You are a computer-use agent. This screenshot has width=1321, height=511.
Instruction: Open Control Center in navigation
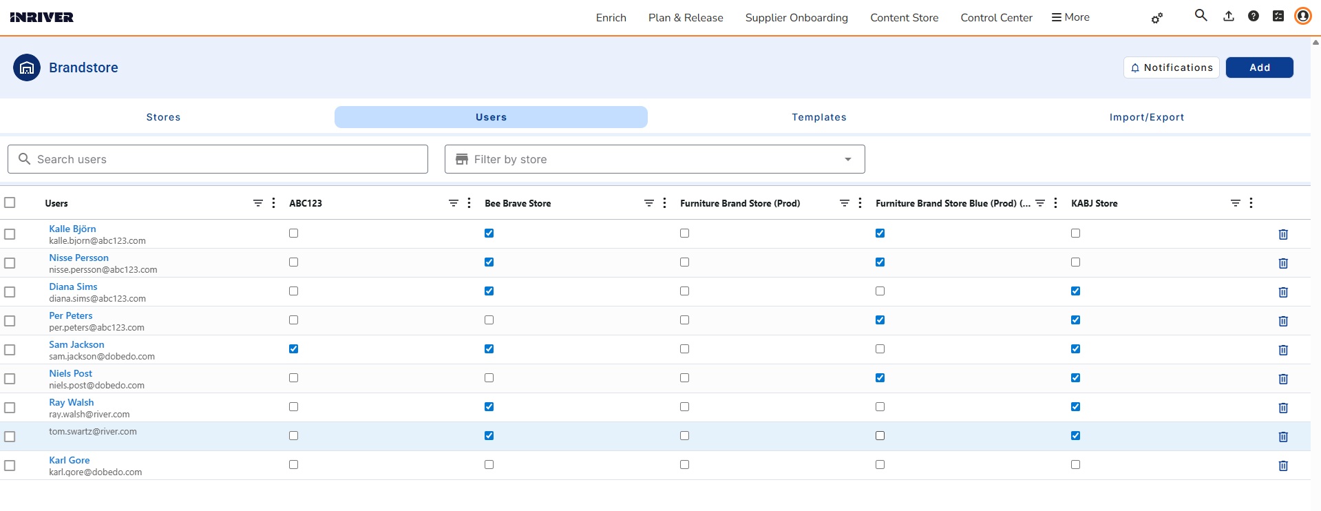[997, 17]
